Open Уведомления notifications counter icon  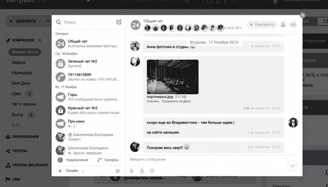pyautogui.click(x=60, y=160)
